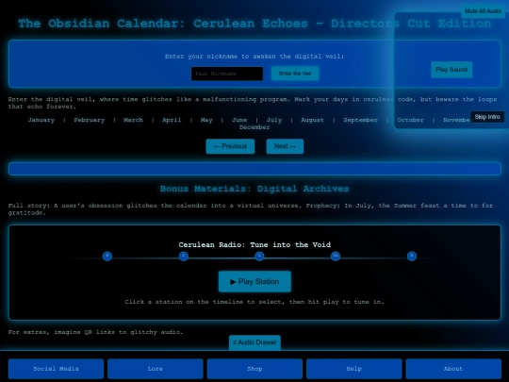This screenshot has height=382, width=509.
Task: Click the Bonus Materials: Digital Archives heading
Action: 254,189
